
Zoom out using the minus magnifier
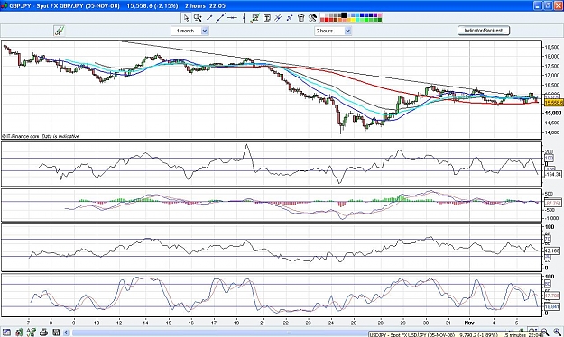coord(544,332)
